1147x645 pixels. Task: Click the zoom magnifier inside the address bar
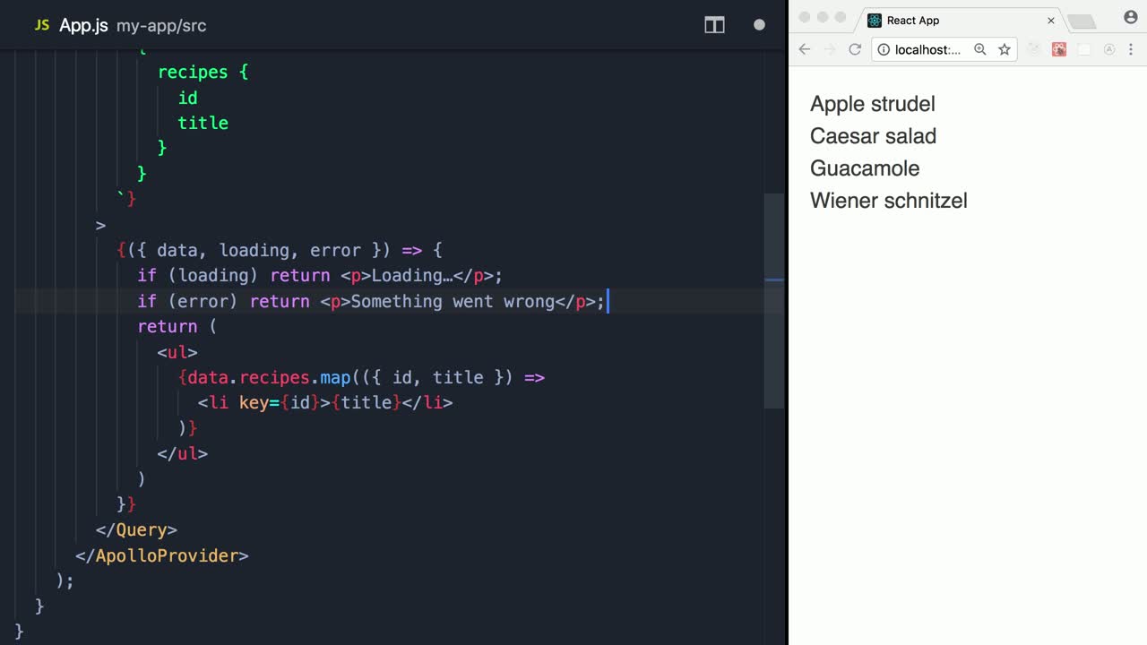[979, 49]
